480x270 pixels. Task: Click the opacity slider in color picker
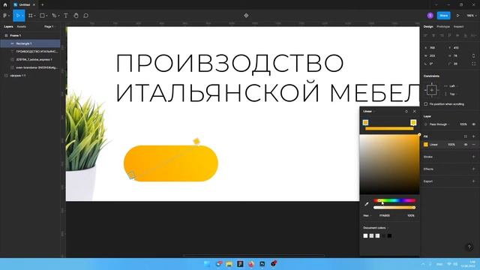pos(394,208)
